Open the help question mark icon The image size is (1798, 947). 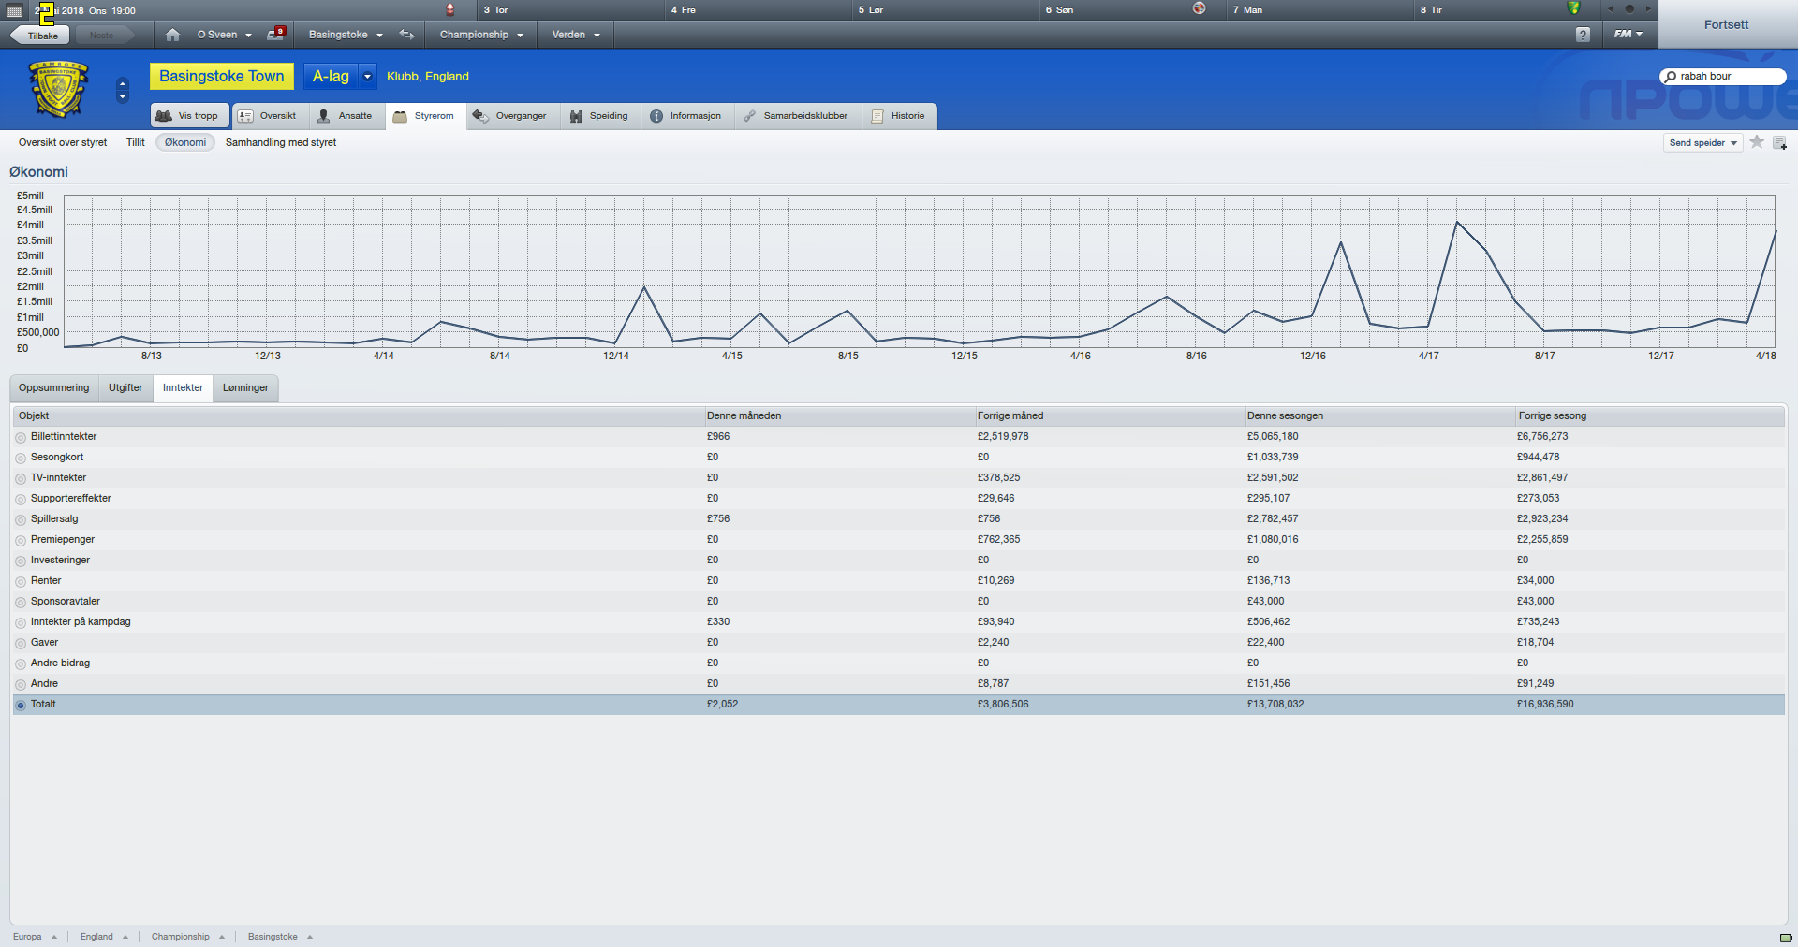coord(1583,35)
